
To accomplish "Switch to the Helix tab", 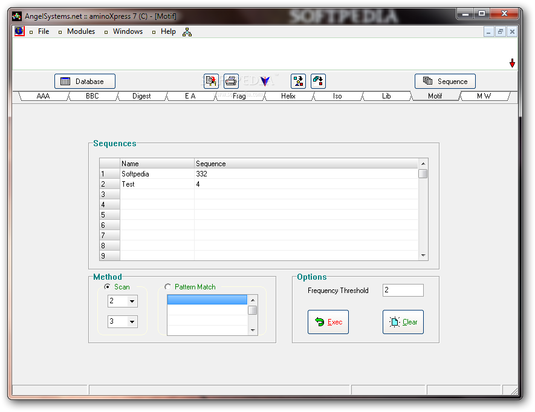I will [288, 96].
